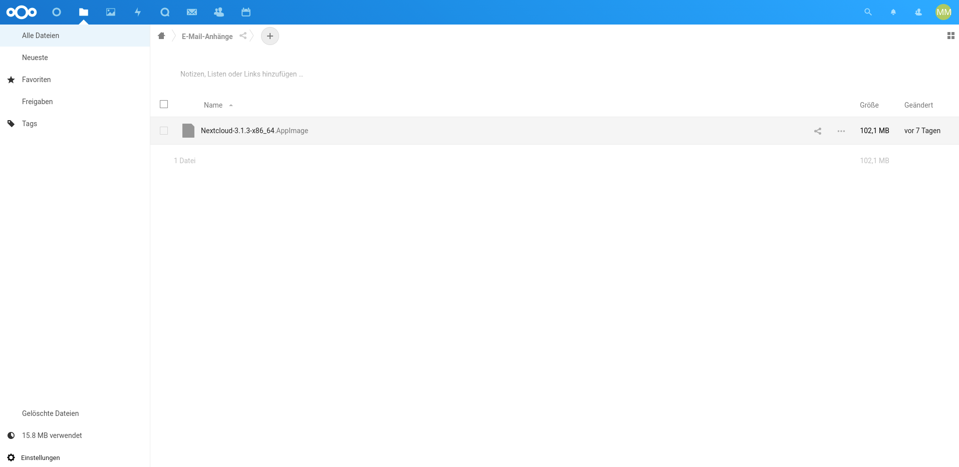Screen dimensions: 959x467
Task: Open the notifications bell
Action: (893, 12)
